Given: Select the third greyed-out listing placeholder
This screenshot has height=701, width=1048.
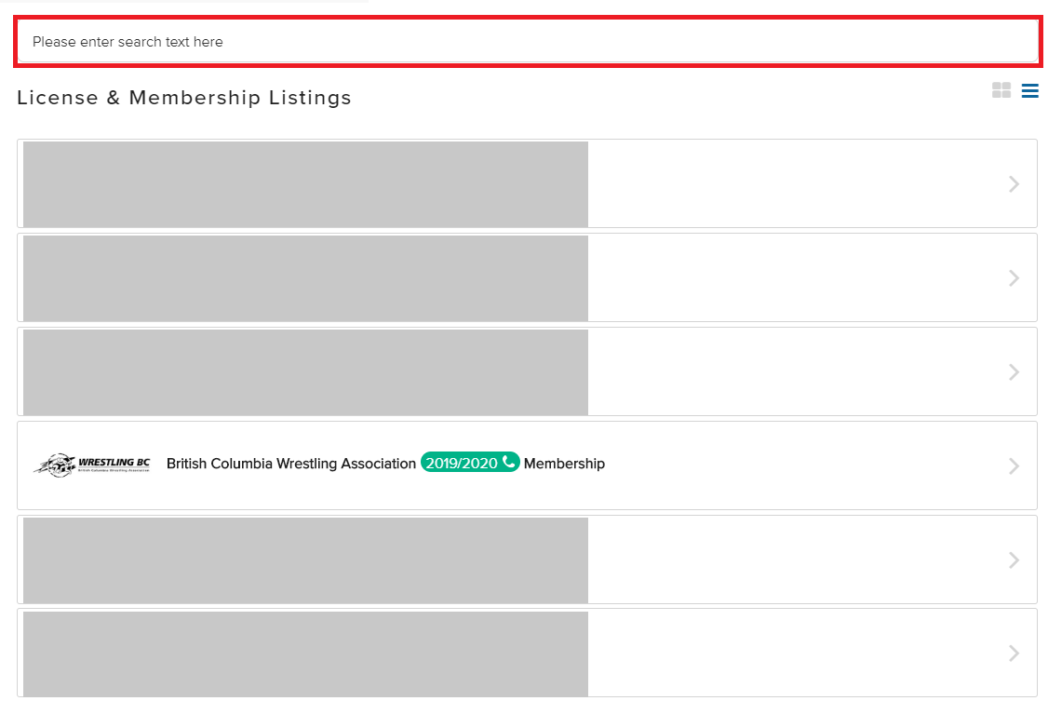Looking at the screenshot, I should pos(305,372).
